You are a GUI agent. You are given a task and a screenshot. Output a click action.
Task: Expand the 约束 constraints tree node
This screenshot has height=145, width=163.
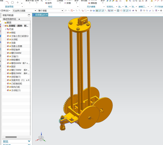[6, 29]
